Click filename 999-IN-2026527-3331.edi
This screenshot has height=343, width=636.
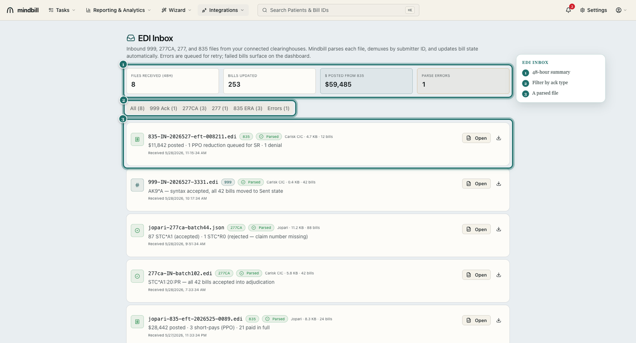[183, 182]
